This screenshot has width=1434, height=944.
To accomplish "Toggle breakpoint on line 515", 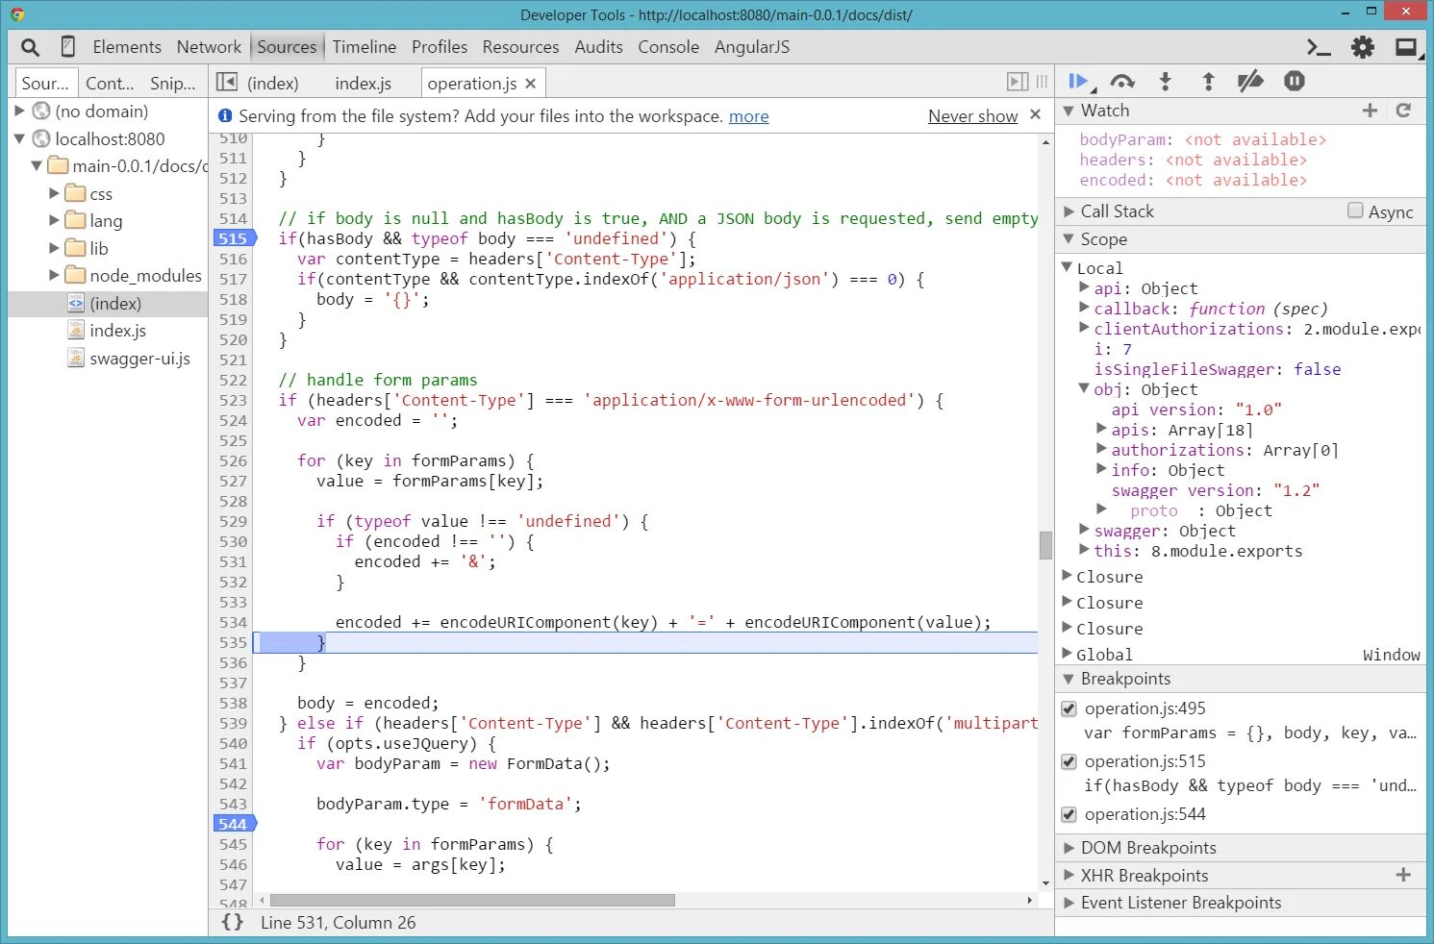I will 233,238.
